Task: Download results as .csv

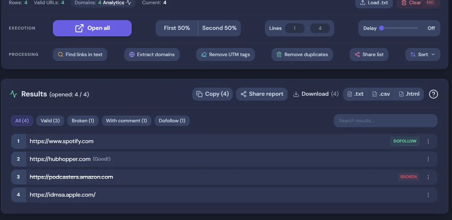Action: pyautogui.click(x=381, y=94)
